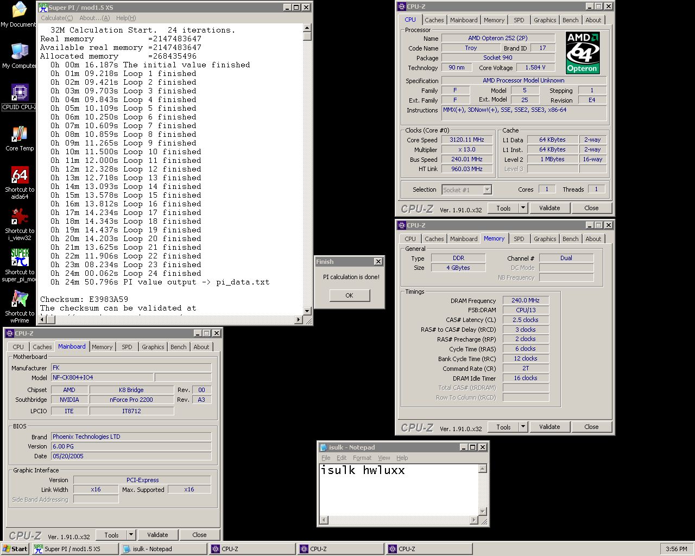The width and height of the screenshot is (695, 556).
Task: Open Calculate menu in Super PI
Action: coord(57,18)
